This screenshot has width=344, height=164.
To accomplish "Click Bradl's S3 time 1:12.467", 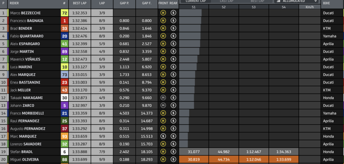I will point(254,152).
